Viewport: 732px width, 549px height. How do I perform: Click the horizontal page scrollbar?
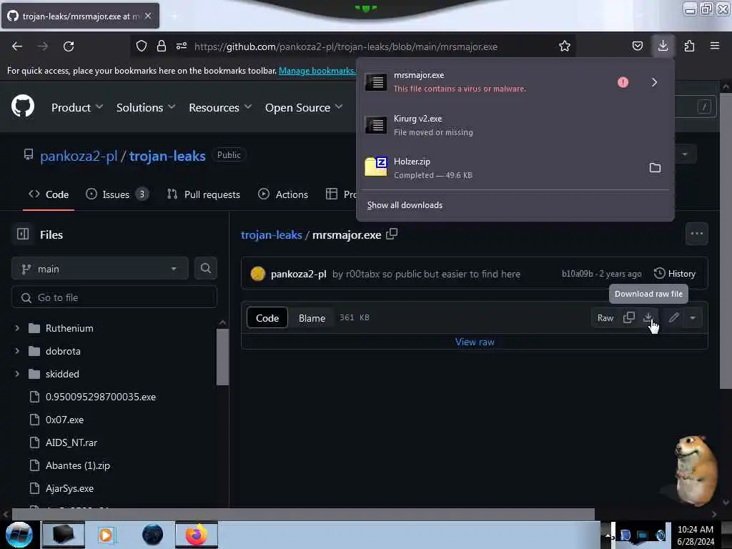(x=303, y=514)
